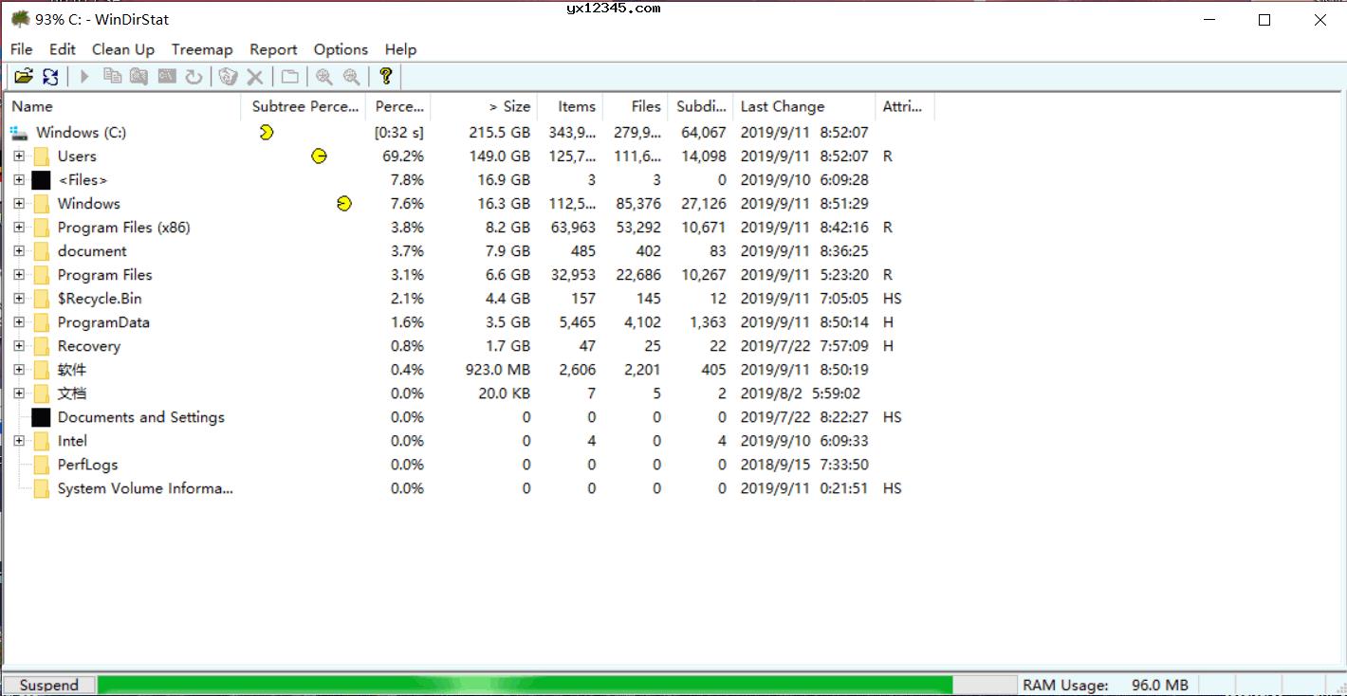This screenshot has width=1347, height=696.
Task: Click the permanent Delete X icon
Action: 255,77
